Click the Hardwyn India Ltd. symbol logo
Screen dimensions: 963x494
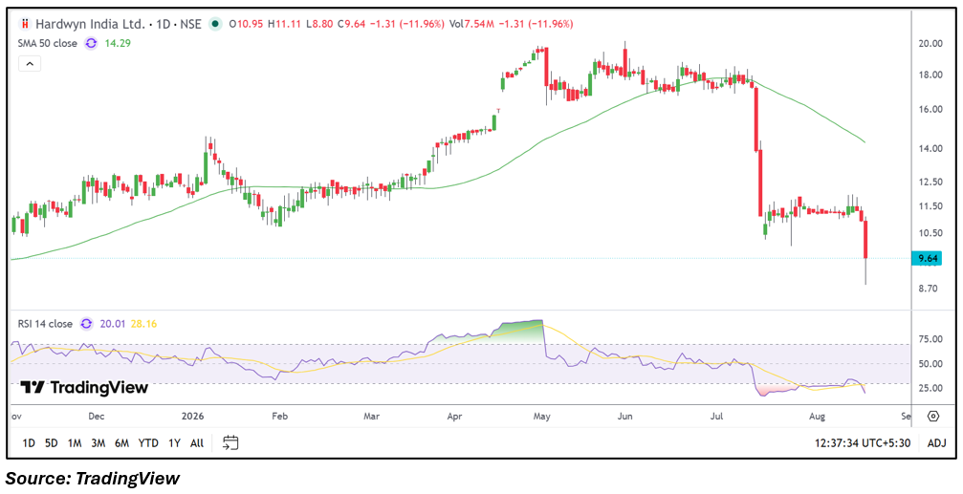pos(25,25)
